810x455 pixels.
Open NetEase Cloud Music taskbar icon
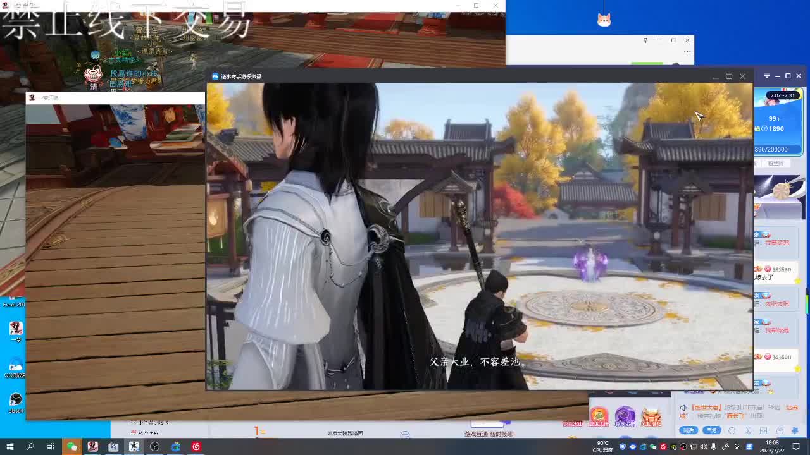[x=196, y=447]
